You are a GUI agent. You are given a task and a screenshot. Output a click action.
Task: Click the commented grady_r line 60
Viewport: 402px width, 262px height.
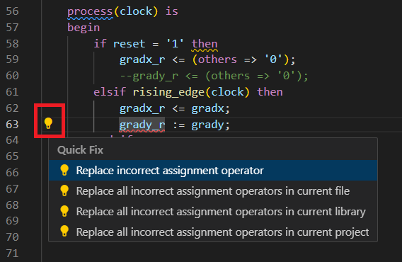point(214,76)
